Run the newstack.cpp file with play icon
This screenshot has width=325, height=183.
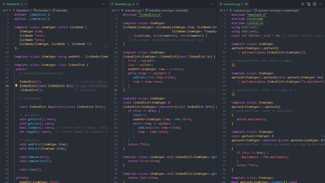pyautogui.click(x=303, y=4)
